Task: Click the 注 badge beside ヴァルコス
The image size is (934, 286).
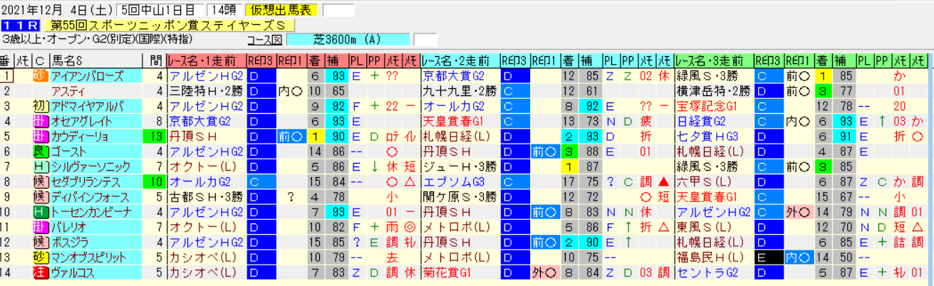Action: point(40,272)
